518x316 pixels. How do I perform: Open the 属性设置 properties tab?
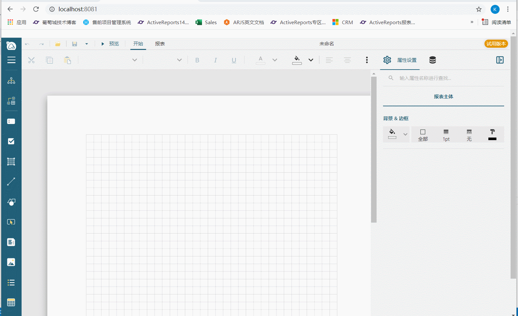pos(400,60)
